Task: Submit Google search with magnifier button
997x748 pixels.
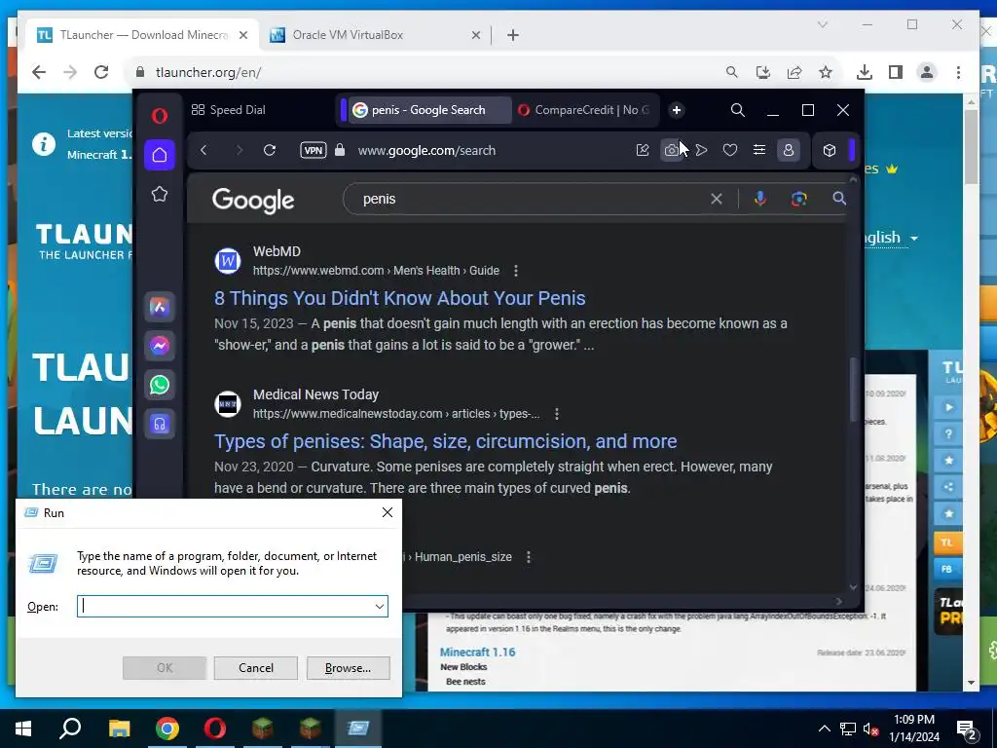Action: (x=839, y=199)
